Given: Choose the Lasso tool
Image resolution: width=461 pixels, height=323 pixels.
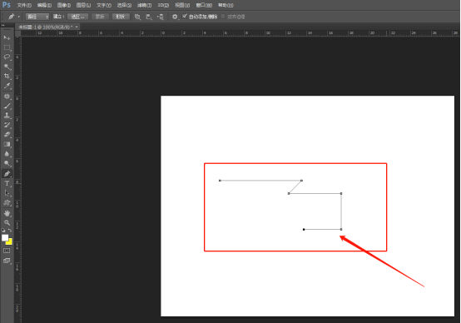Looking at the screenshot, I should coord(7,57).
